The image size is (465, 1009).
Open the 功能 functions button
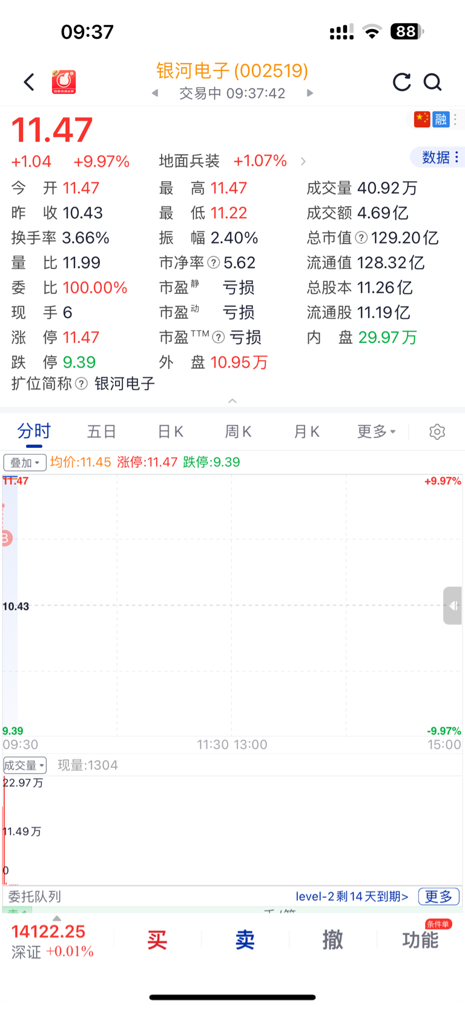pyautogui.click(x=420, y=940)
